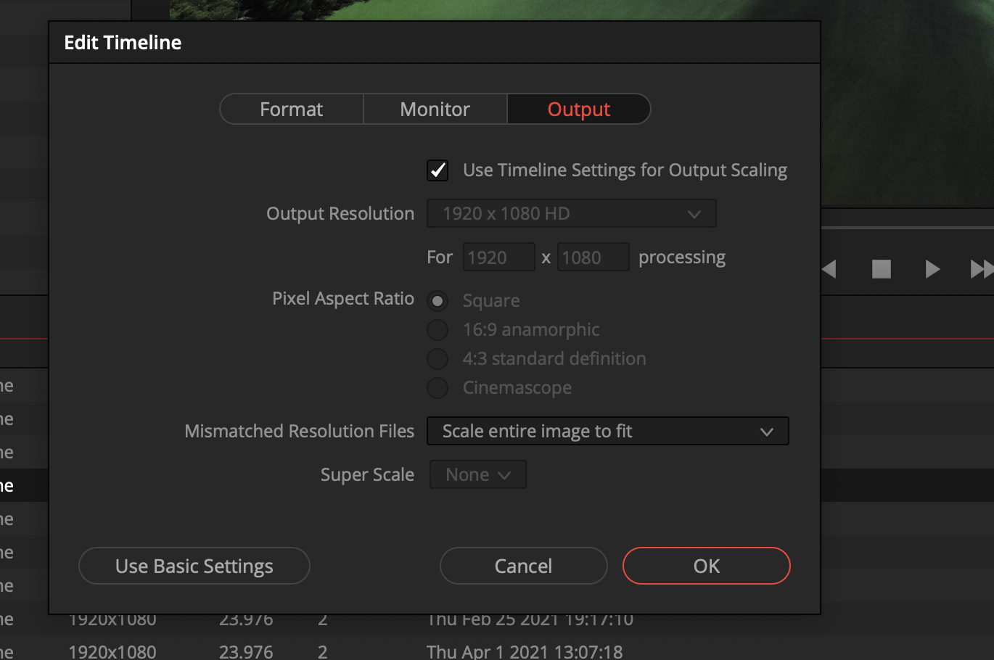
Task: Click Use Basic Settings button
Action: click(194, 566)
